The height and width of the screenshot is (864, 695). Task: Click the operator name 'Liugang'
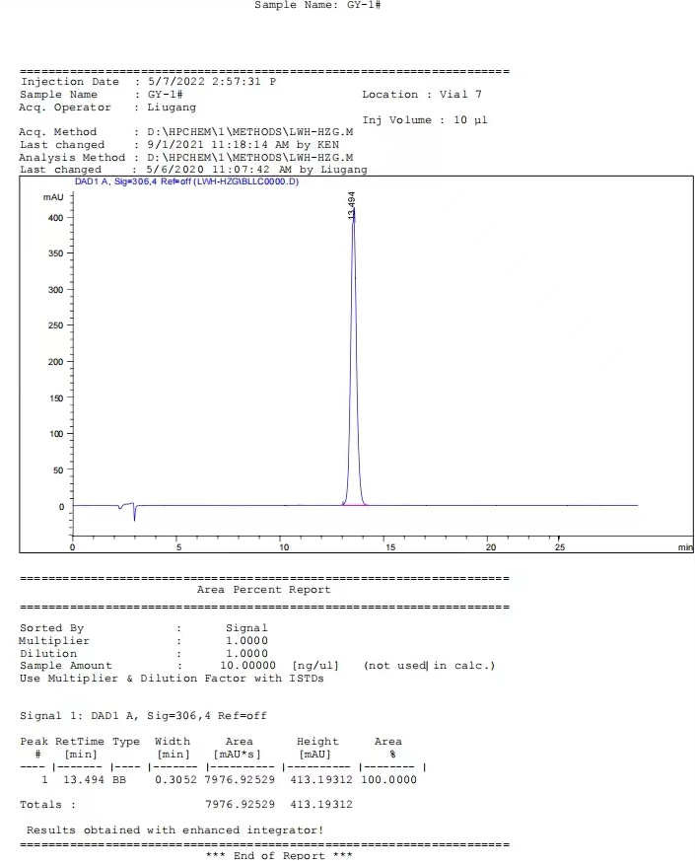pyautogui.click(x=172, y=108)
